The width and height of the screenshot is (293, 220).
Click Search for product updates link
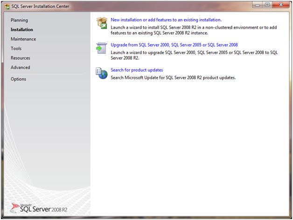point(137,70)
